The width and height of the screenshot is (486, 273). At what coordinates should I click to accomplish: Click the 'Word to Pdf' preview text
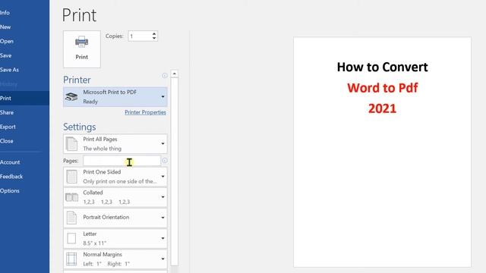point(382,88)
